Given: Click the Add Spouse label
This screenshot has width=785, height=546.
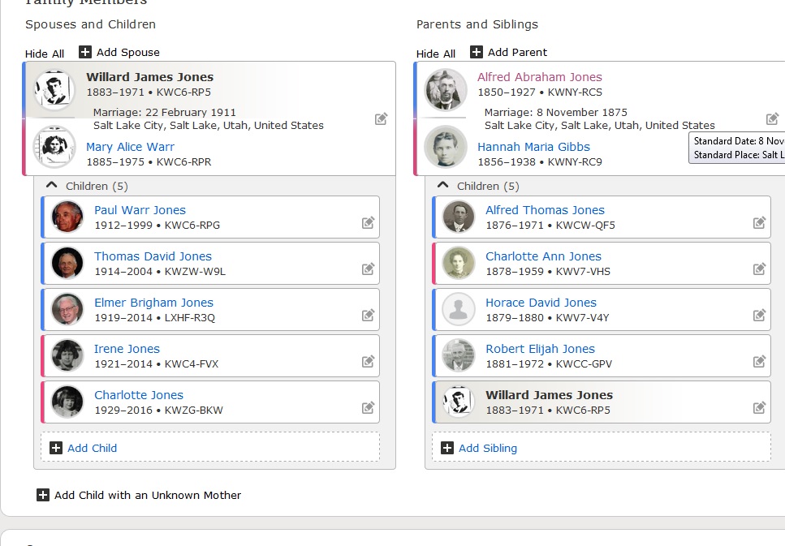Looking at the screenshot, I should (x=128, y=52).
